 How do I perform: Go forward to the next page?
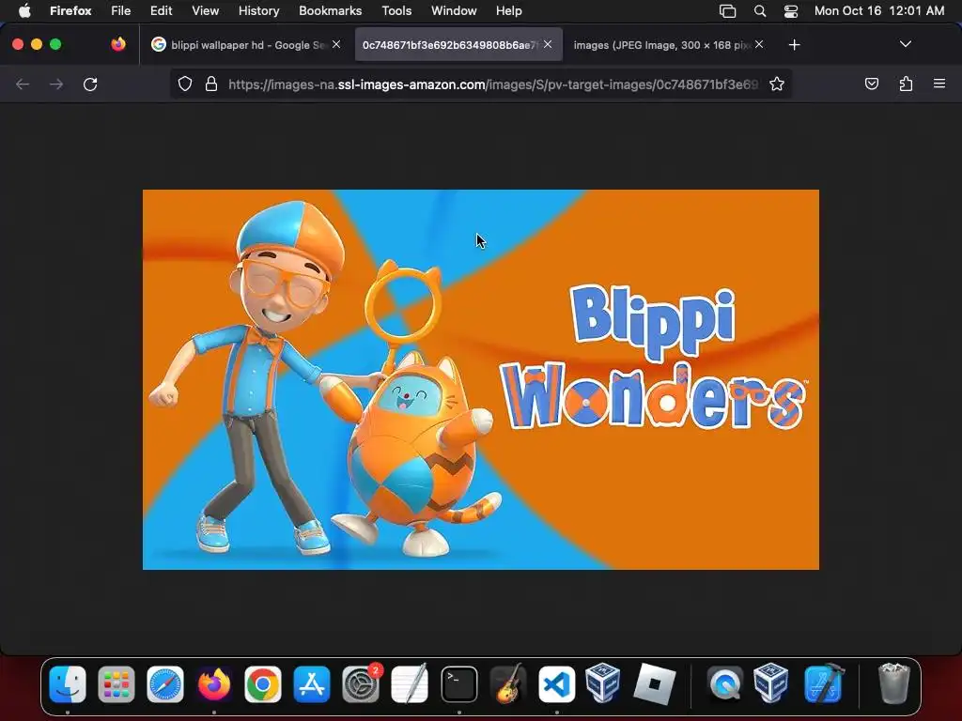[x=56, y=84]
